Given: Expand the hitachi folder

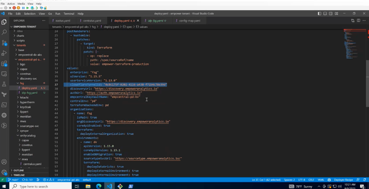Looking at the screenshot, I should (x=24, y=98).
